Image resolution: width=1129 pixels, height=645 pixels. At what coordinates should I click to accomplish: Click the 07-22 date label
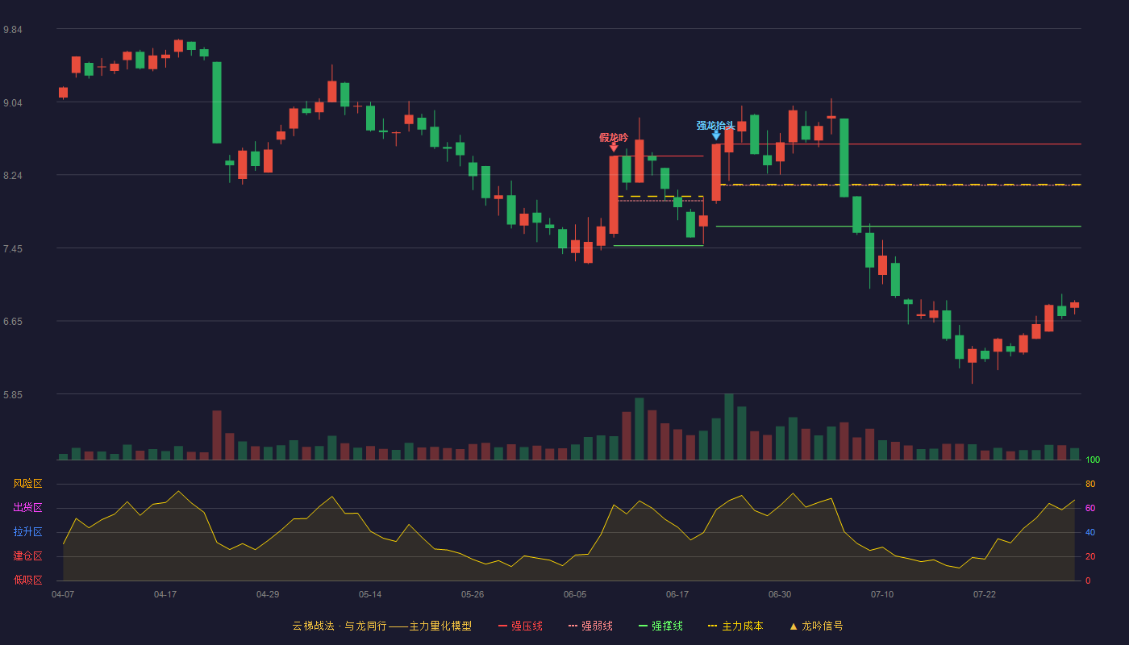(985, 594)
